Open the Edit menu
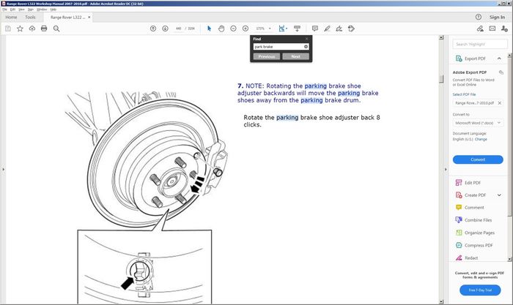This screenshot has width=513, height=305. click(x=12, y=10)
